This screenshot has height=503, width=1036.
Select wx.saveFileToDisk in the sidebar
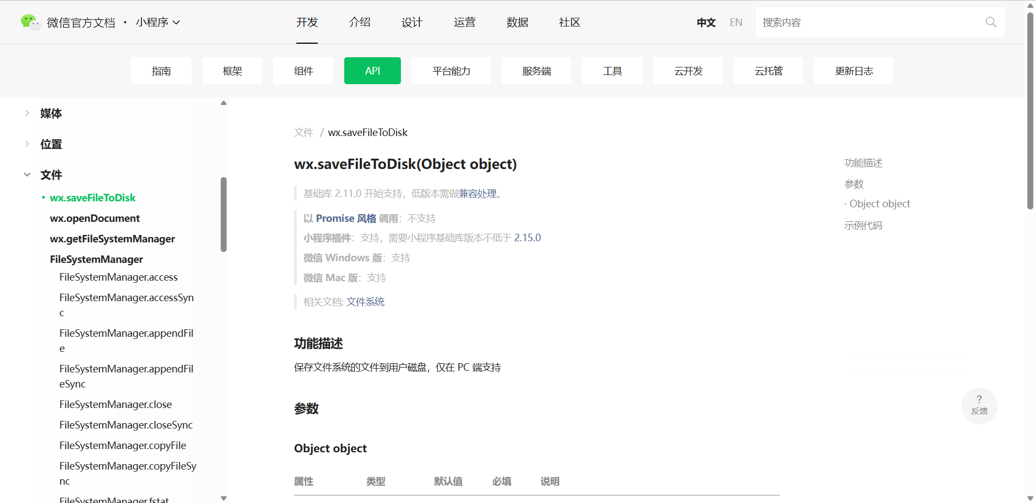pos(92,198)
